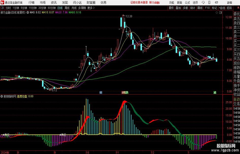The width and height of the screenshot is (240, 154).
Task: Switch to 60分钟 period tab
Action: tap(52, 8)
